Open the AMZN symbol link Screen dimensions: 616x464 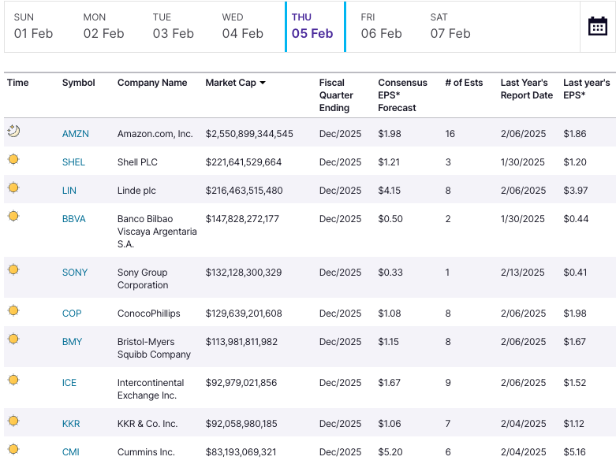click(x=76, y=134)
